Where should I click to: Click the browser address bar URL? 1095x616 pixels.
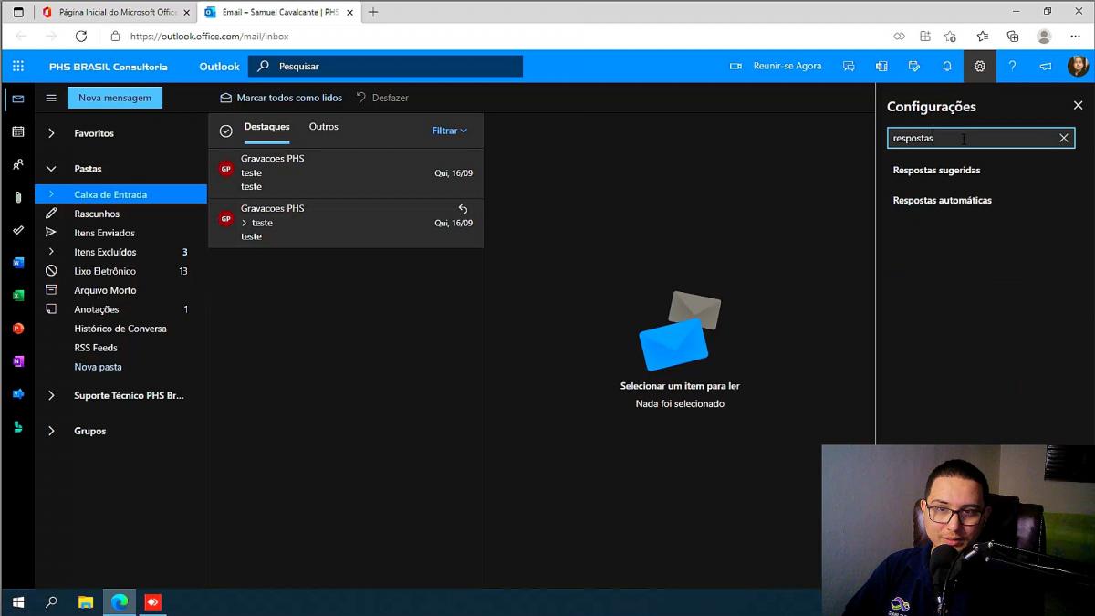(x=209, y=37)
